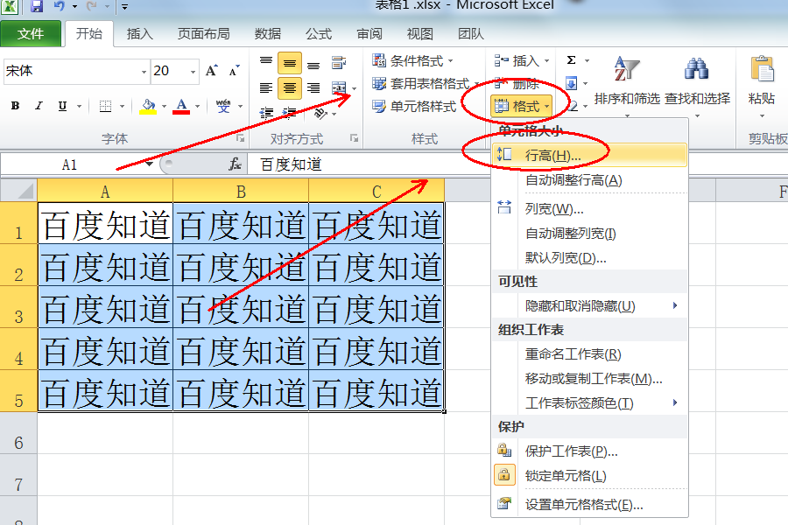The width and height of the screenshot is (788, 525).
Task: Click the 格式 format button
Action: pos(521,106)
